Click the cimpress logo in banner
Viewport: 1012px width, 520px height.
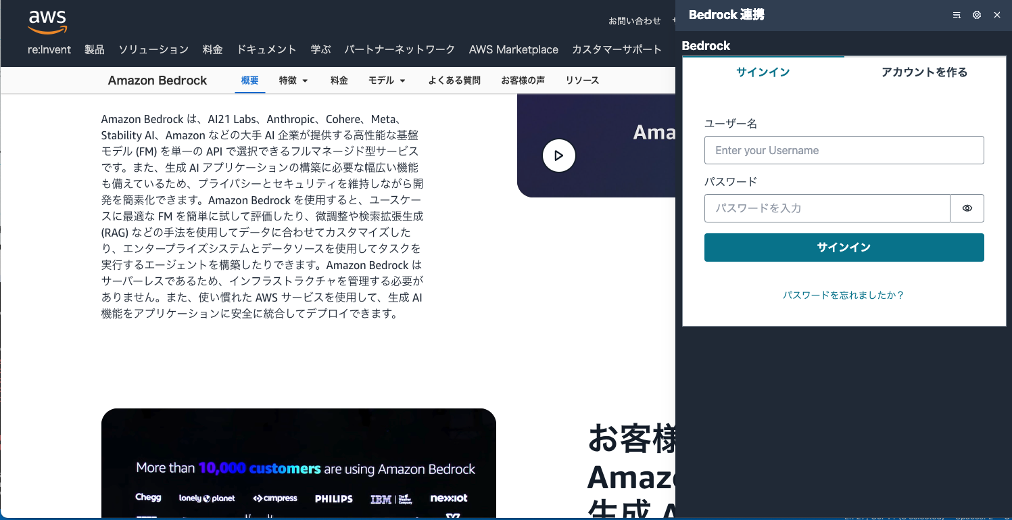[275, 498]
